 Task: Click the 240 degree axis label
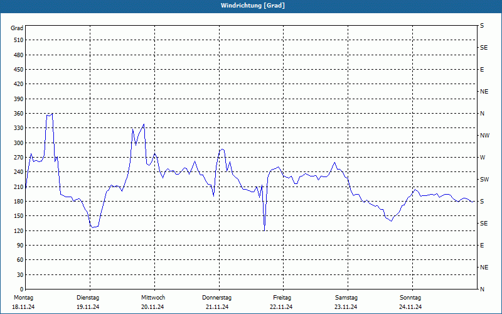[19, 172]
